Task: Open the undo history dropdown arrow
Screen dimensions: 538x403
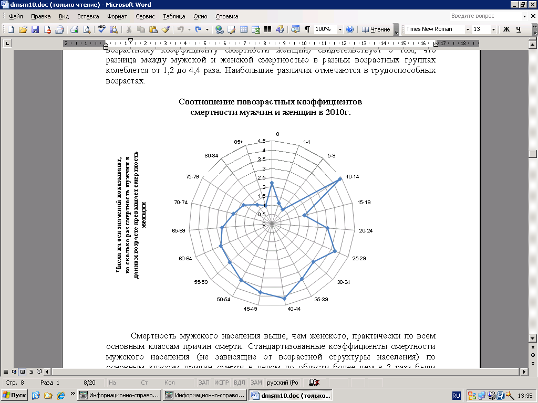Action: (189, 29)
